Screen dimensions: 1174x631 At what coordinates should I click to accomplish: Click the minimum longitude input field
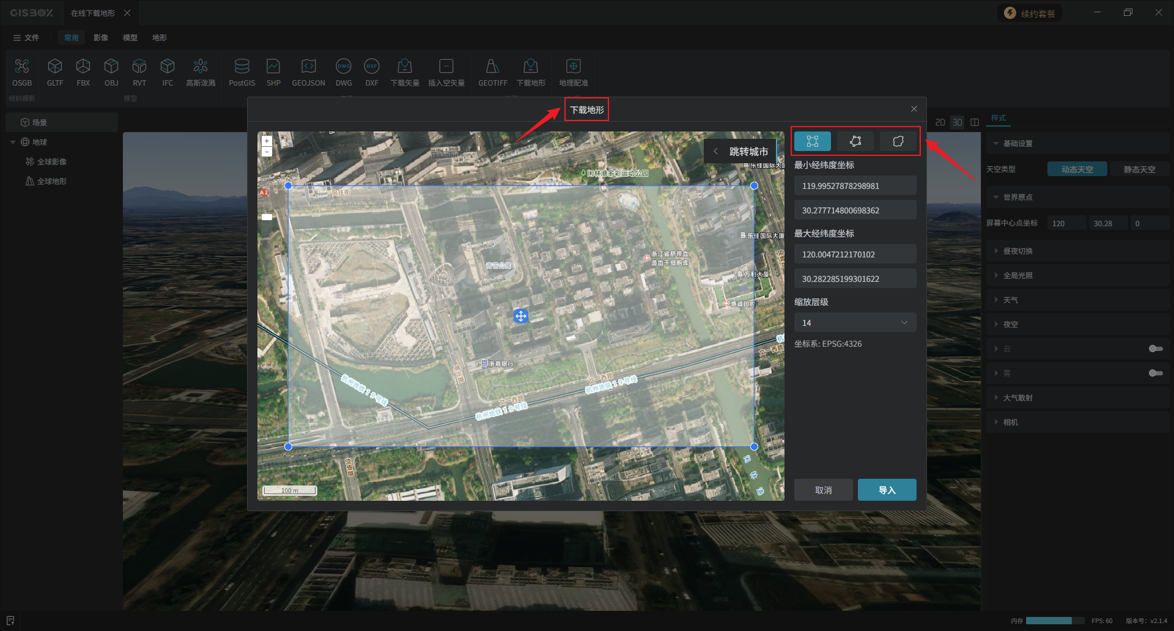(x=854, y=186)
